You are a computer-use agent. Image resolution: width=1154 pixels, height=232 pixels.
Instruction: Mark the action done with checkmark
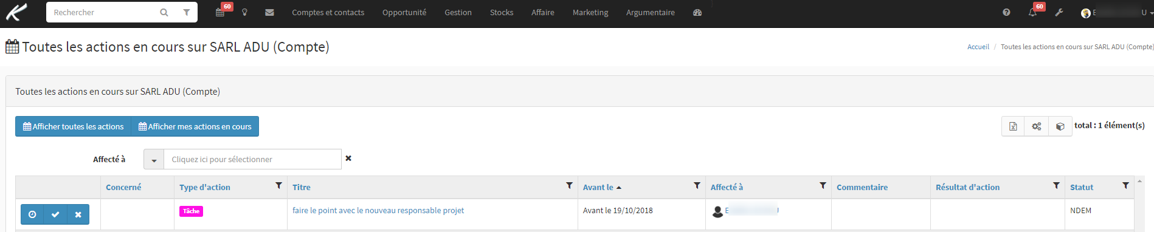point(55,214)
